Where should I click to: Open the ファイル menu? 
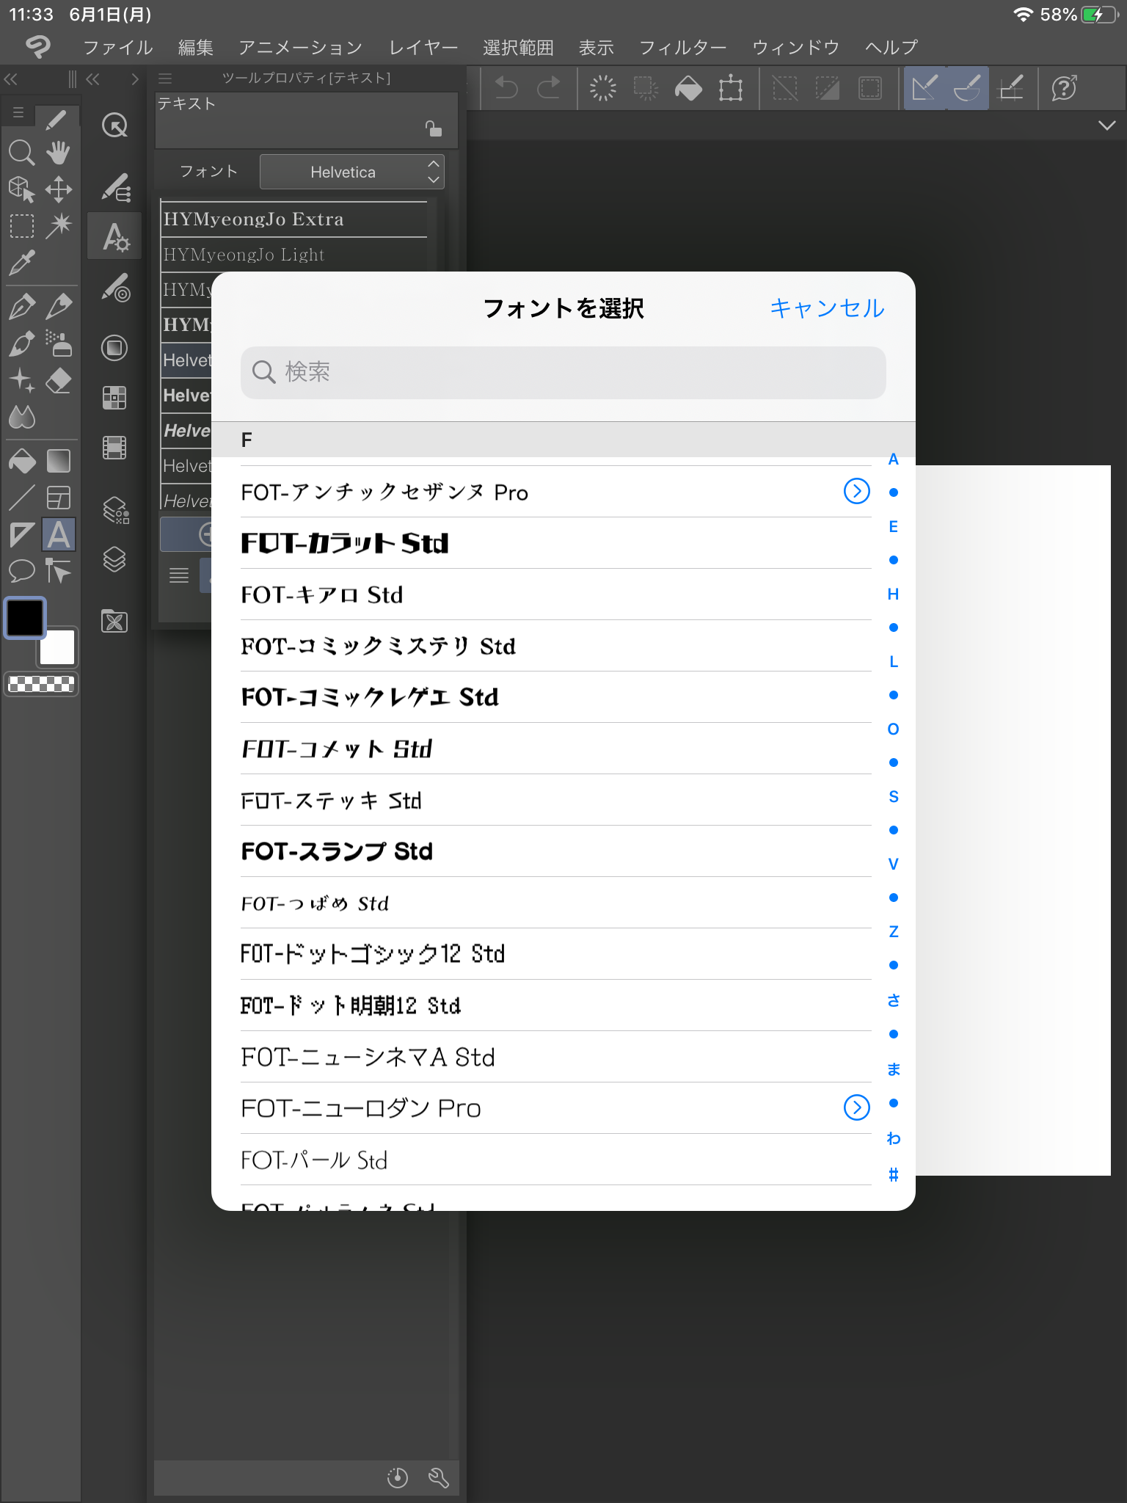pos(117,48)
